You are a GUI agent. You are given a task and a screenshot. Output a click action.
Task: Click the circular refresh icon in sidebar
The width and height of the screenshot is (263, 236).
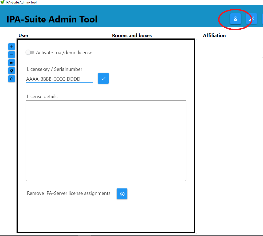click(11, 79)
